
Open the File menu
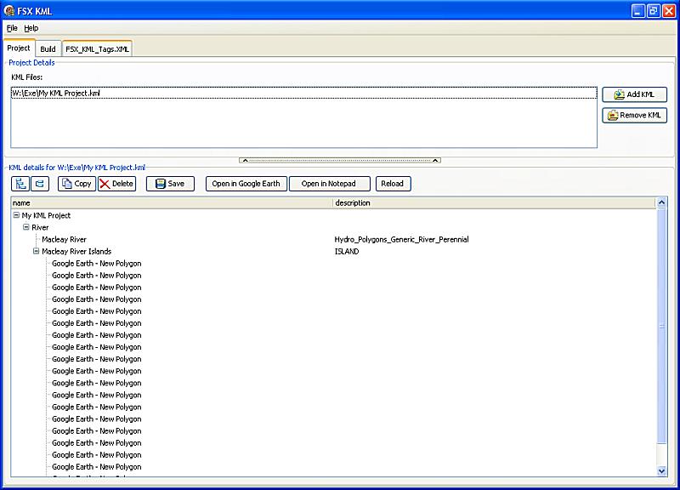(x=12, y=28)
